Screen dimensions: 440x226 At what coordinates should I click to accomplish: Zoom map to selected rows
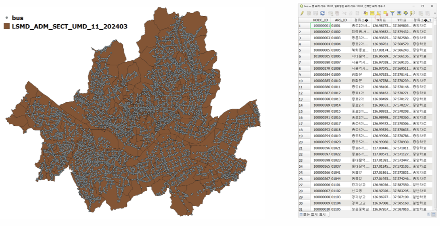pyautogui.click(x=413, y=13)
